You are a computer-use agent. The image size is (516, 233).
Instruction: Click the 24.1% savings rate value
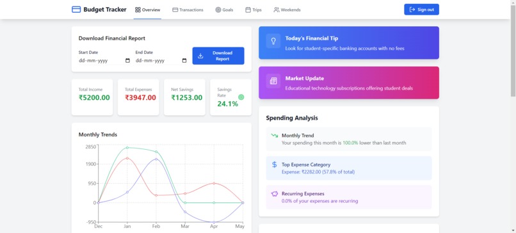tap(227, 104)
